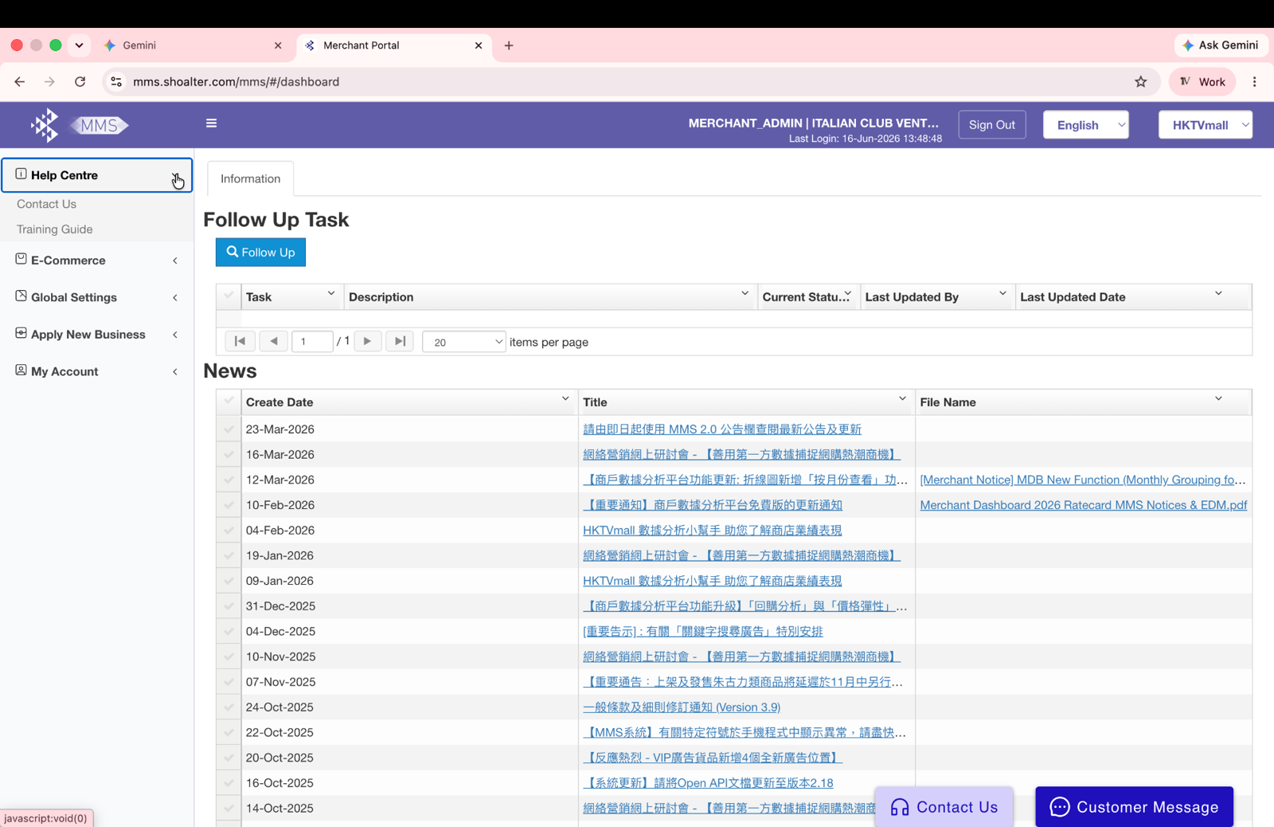Open the items per page dropdown

click(x=463, y=342)
